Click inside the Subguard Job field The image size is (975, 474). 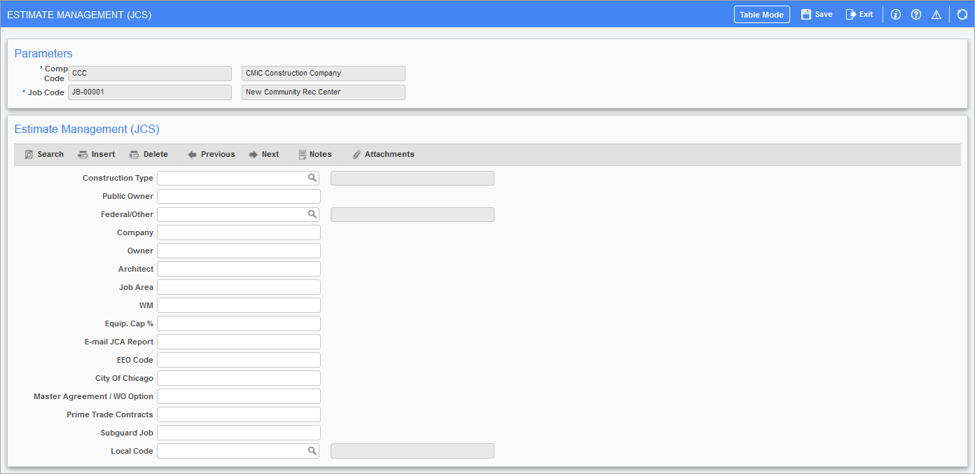click(x=238, y=432)
